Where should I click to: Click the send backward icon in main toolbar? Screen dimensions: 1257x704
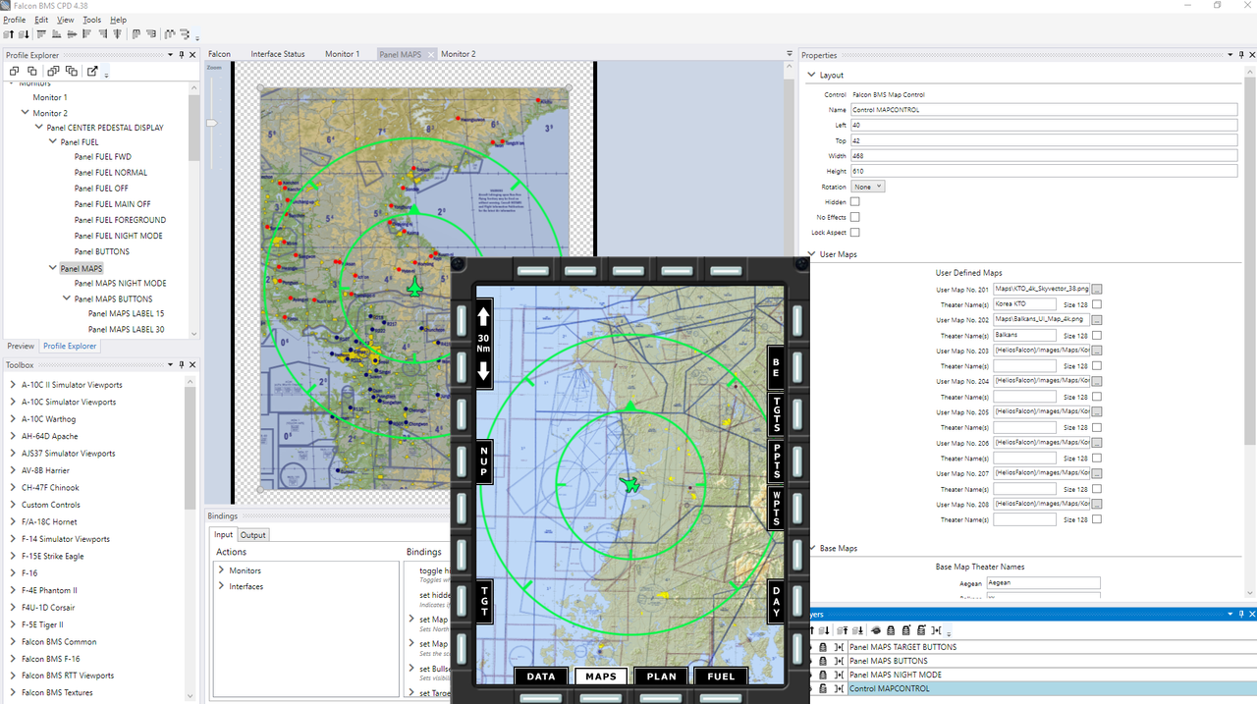(x=24, y=34)
